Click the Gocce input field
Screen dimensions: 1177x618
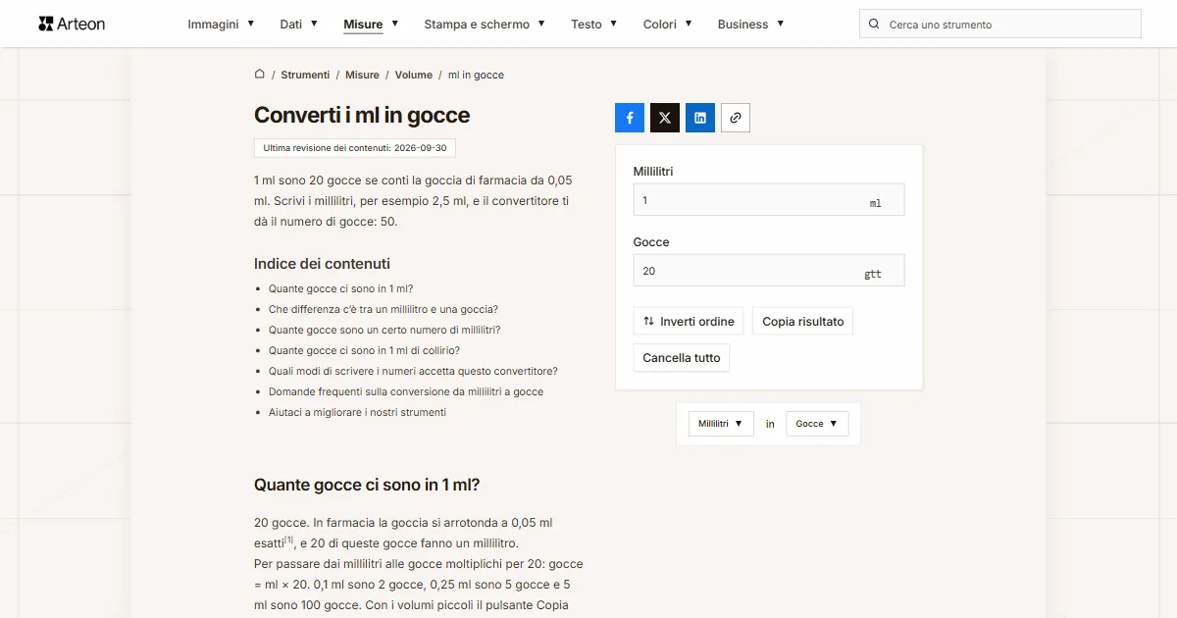pyautogui.click(x=769, y=271)
